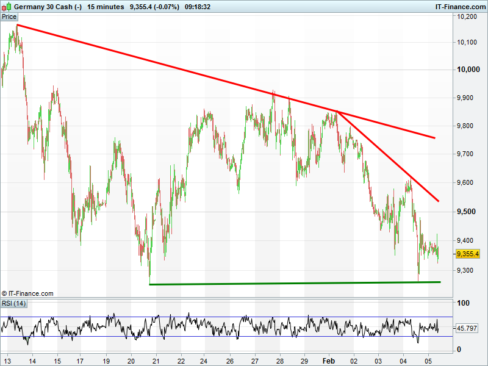Click the Germany 30 Cash instrument name
Viewport: 488px width, 366px height.
click(x=48, y=7)
